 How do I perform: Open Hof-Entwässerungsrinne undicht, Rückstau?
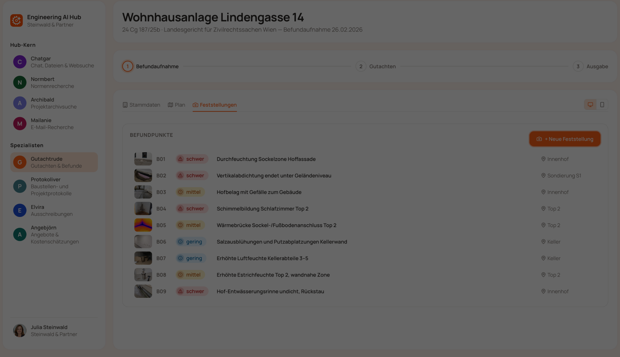pos(270,291)
